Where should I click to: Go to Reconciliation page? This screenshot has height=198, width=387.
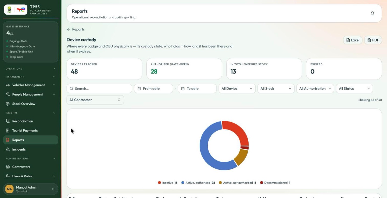(31, 121)
